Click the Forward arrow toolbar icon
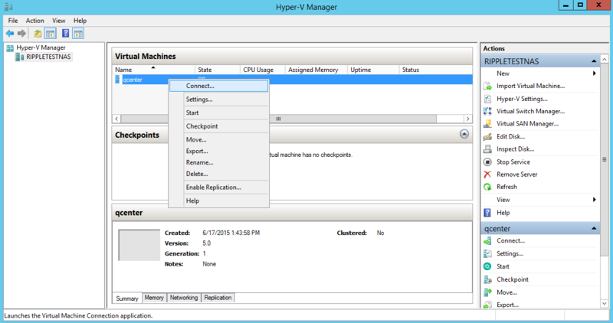The image size is (613, 323). (x=22, y=34)
